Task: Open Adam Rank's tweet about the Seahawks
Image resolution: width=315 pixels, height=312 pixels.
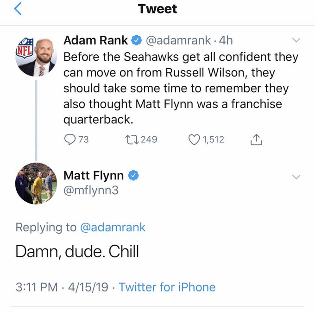Action: tap(181, 88)
